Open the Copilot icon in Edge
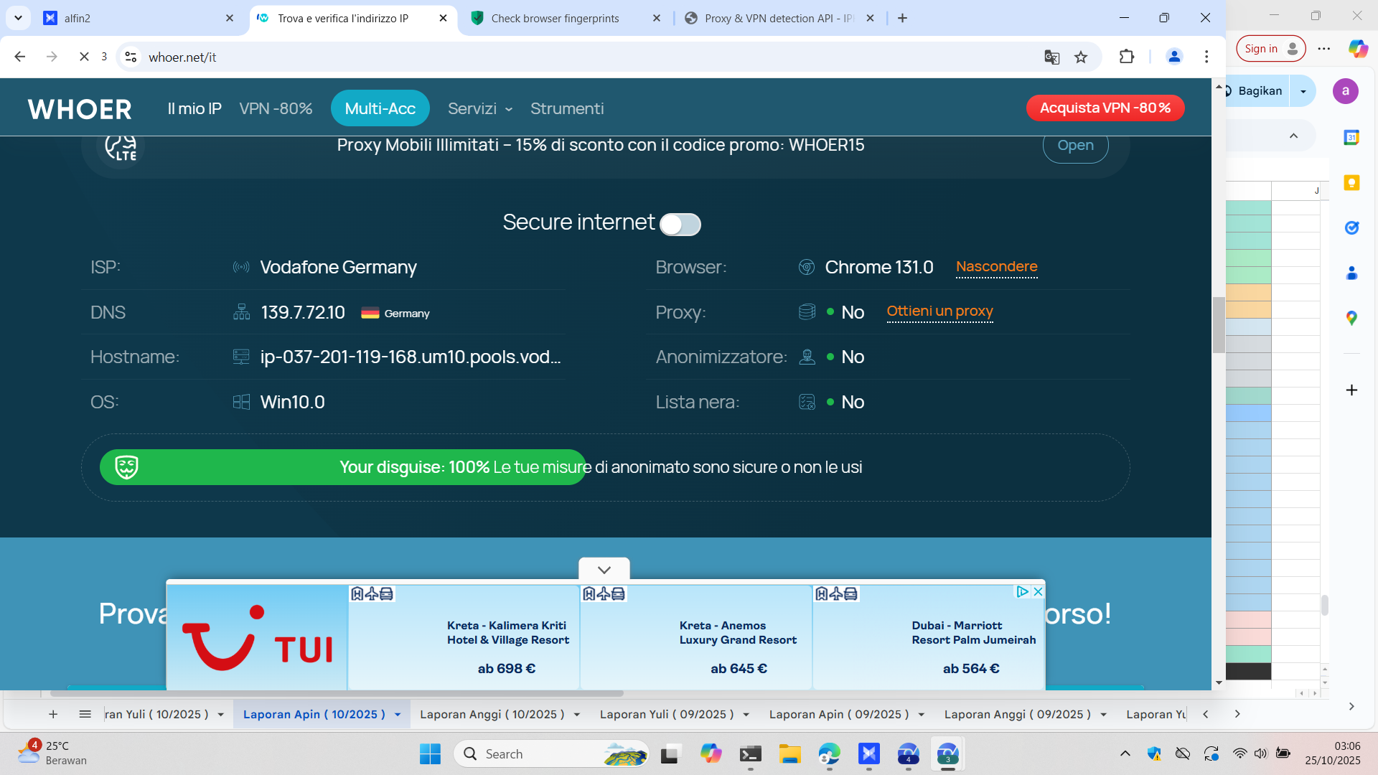The image size is (1378, 775). [x=1358, y=49]
